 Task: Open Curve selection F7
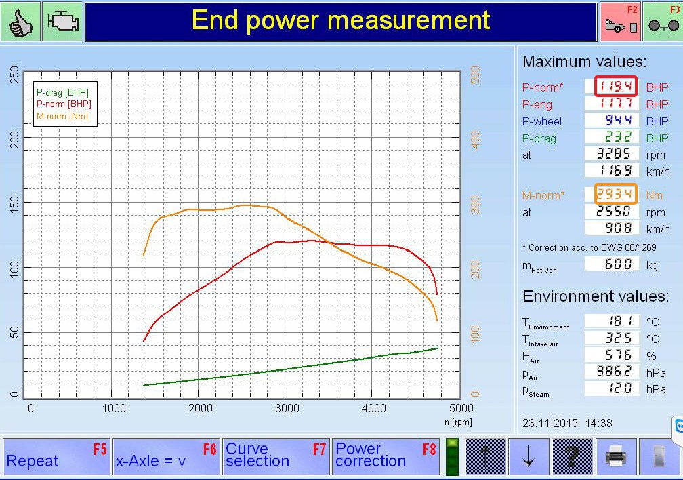[276, 457]
